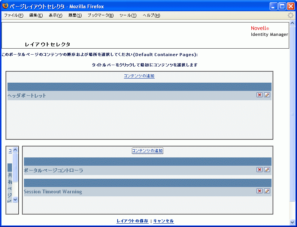Remove Session Timeout Warning with red X
This screenshot has height=227, width=297.
tap(259, 191)
